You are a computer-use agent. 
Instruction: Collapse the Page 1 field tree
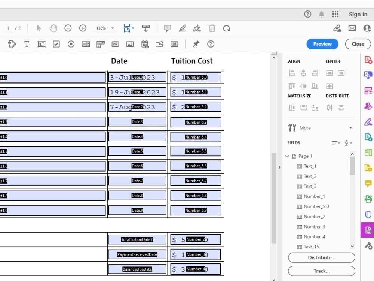click(287, 156)
